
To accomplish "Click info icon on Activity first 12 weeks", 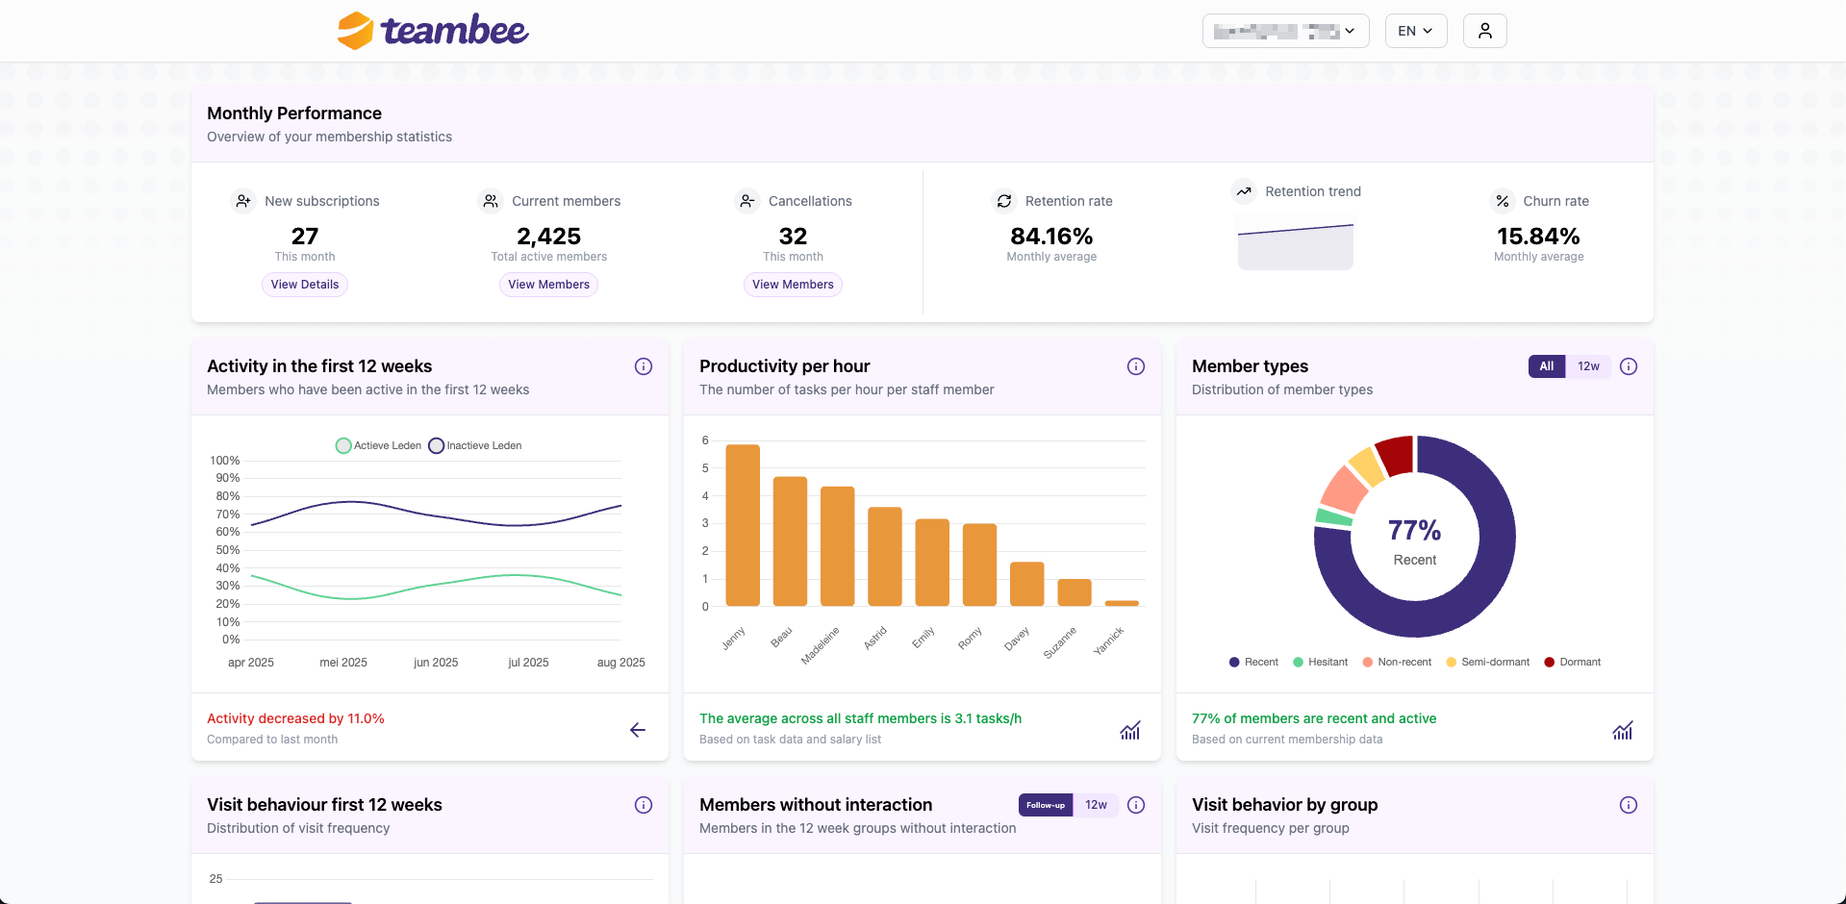I will [644, 366].
